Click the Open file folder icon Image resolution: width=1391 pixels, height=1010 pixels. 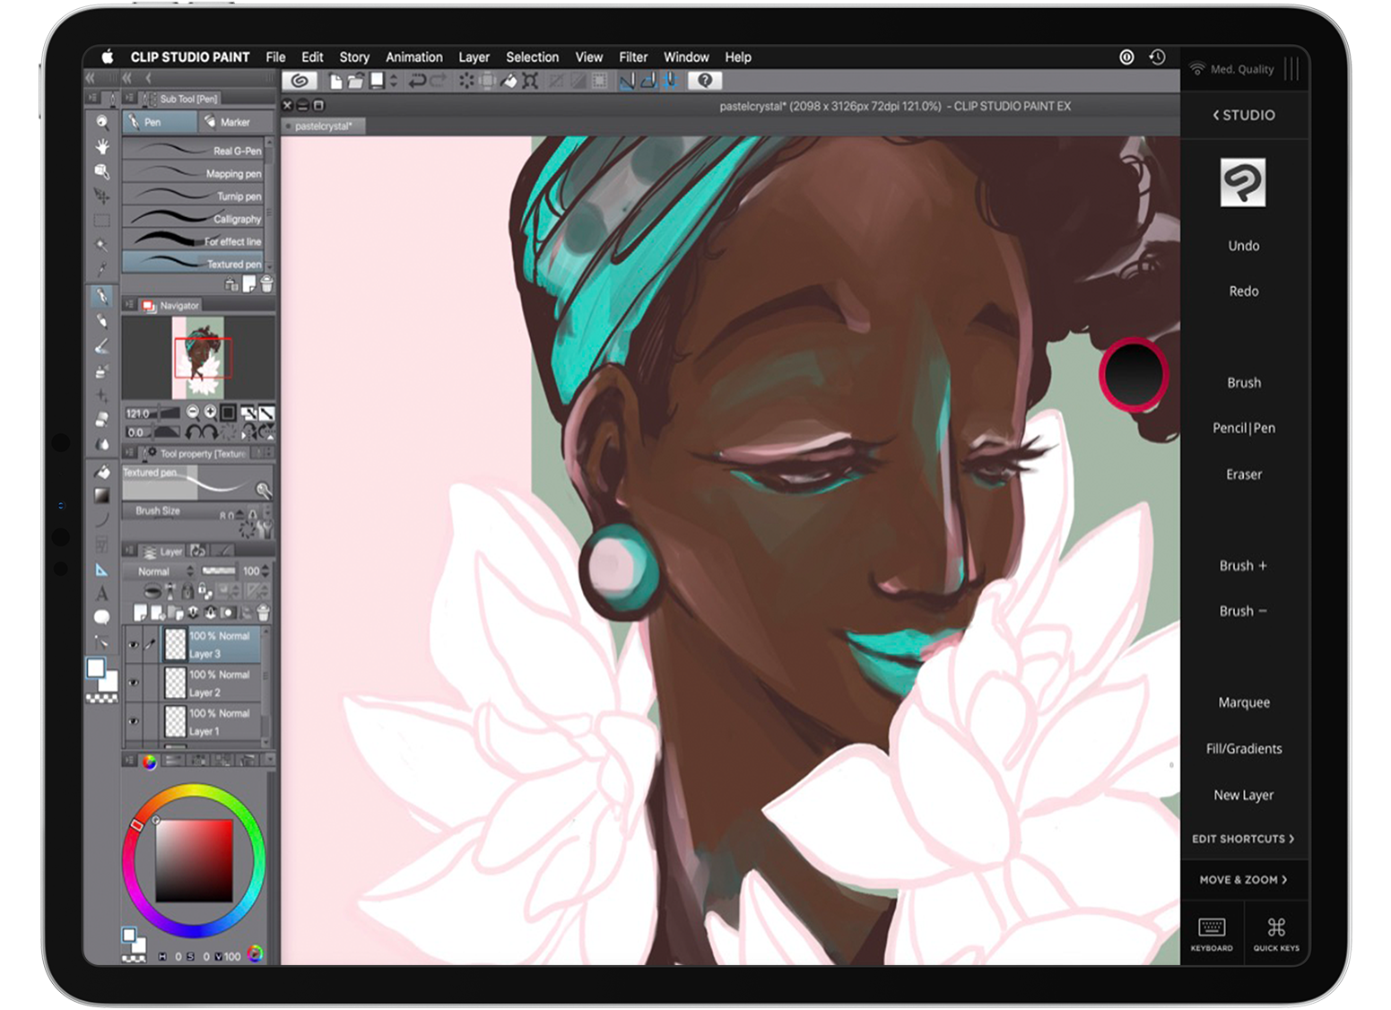point(355,82)
